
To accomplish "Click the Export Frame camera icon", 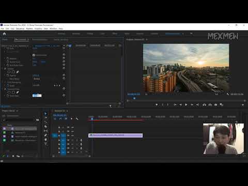I will 216,105.
